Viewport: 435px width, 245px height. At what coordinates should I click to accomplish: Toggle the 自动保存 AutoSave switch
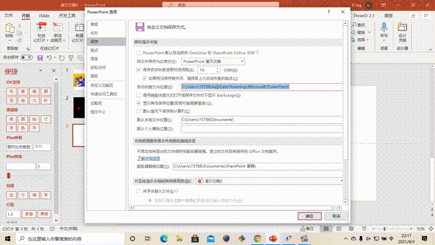pyautogui.click(x=27, y=57)
